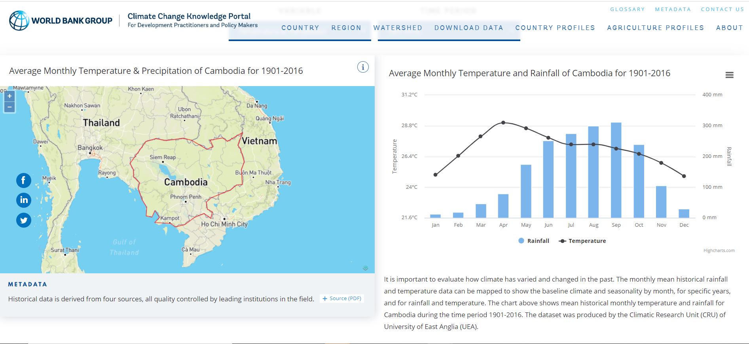
Task: Zoom in on the map
Action: pyautogui.click(x=9, y=96)
